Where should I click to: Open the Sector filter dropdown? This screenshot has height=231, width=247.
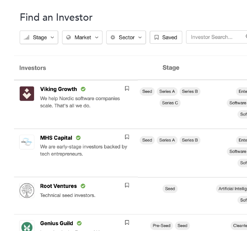click(x=126, y=37)
